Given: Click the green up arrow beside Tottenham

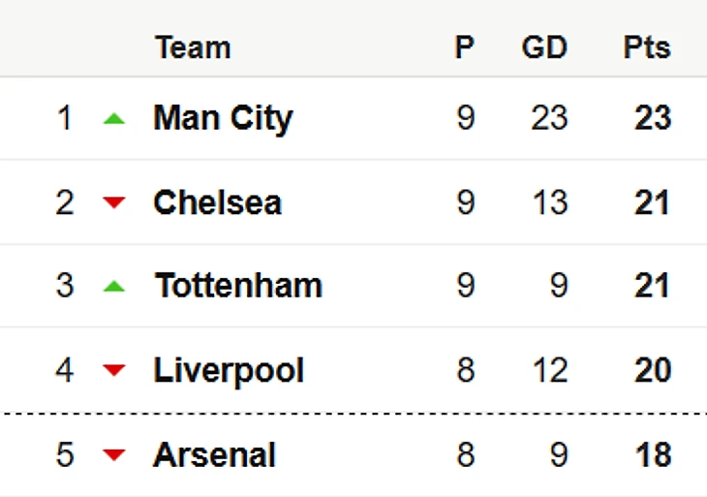Looking at the screenshot, I should [x=114, y=287].
